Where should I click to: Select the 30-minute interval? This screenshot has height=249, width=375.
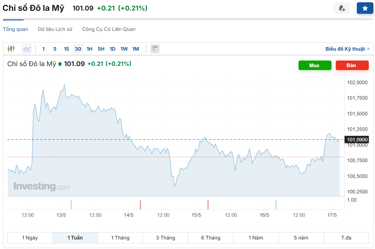pyautogui.click(x=78, y=49)
